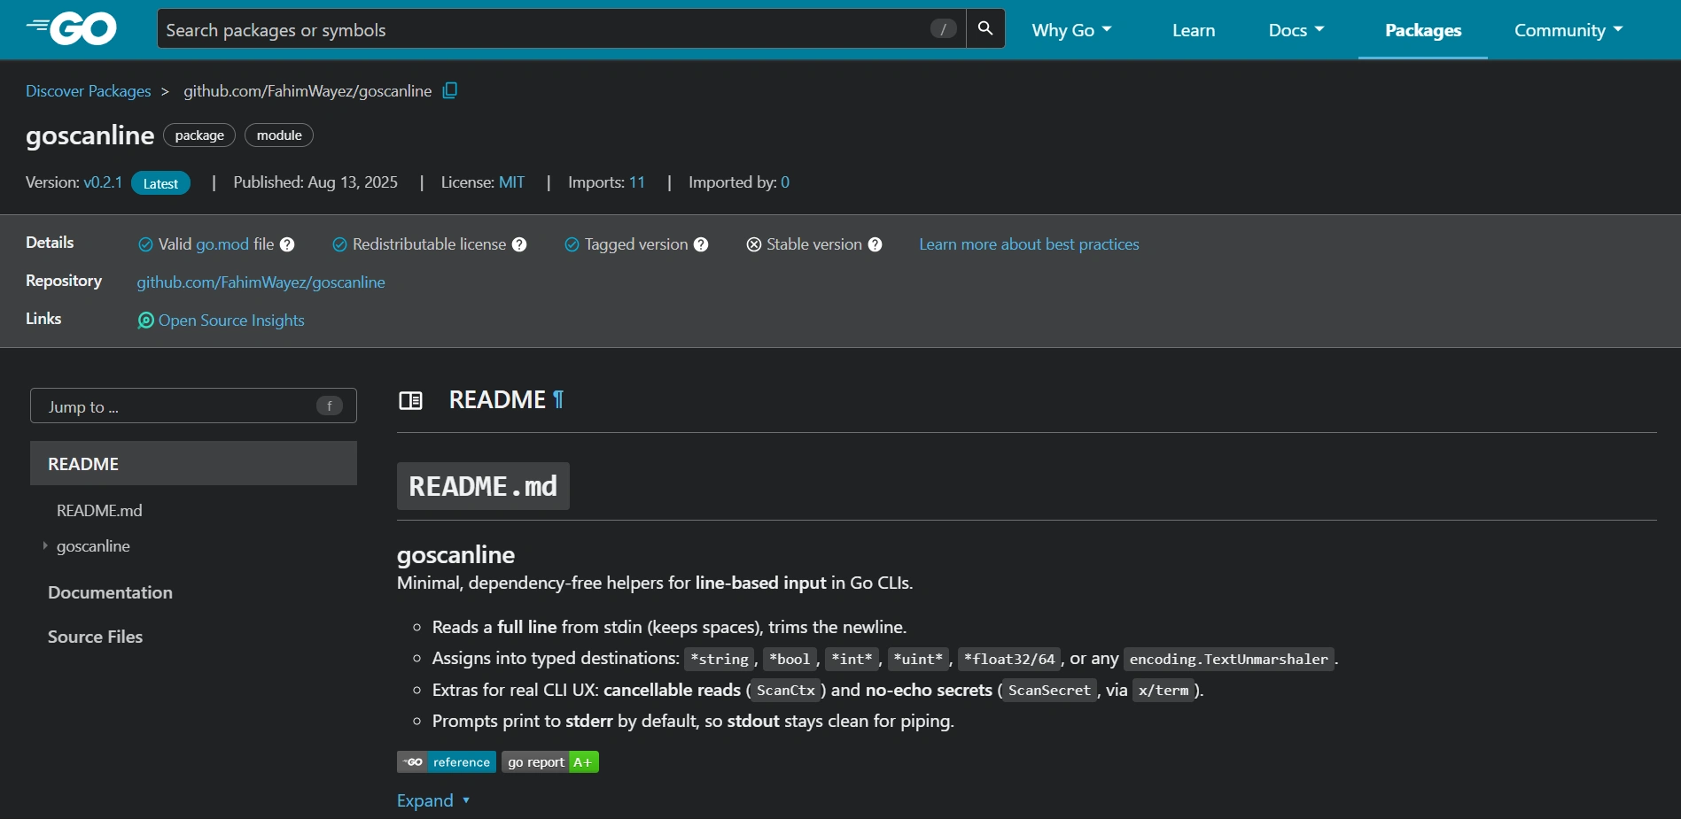Open Learn more about best practices
This screenshot has width=1681, height=819.
click(x=1029, y=244)
